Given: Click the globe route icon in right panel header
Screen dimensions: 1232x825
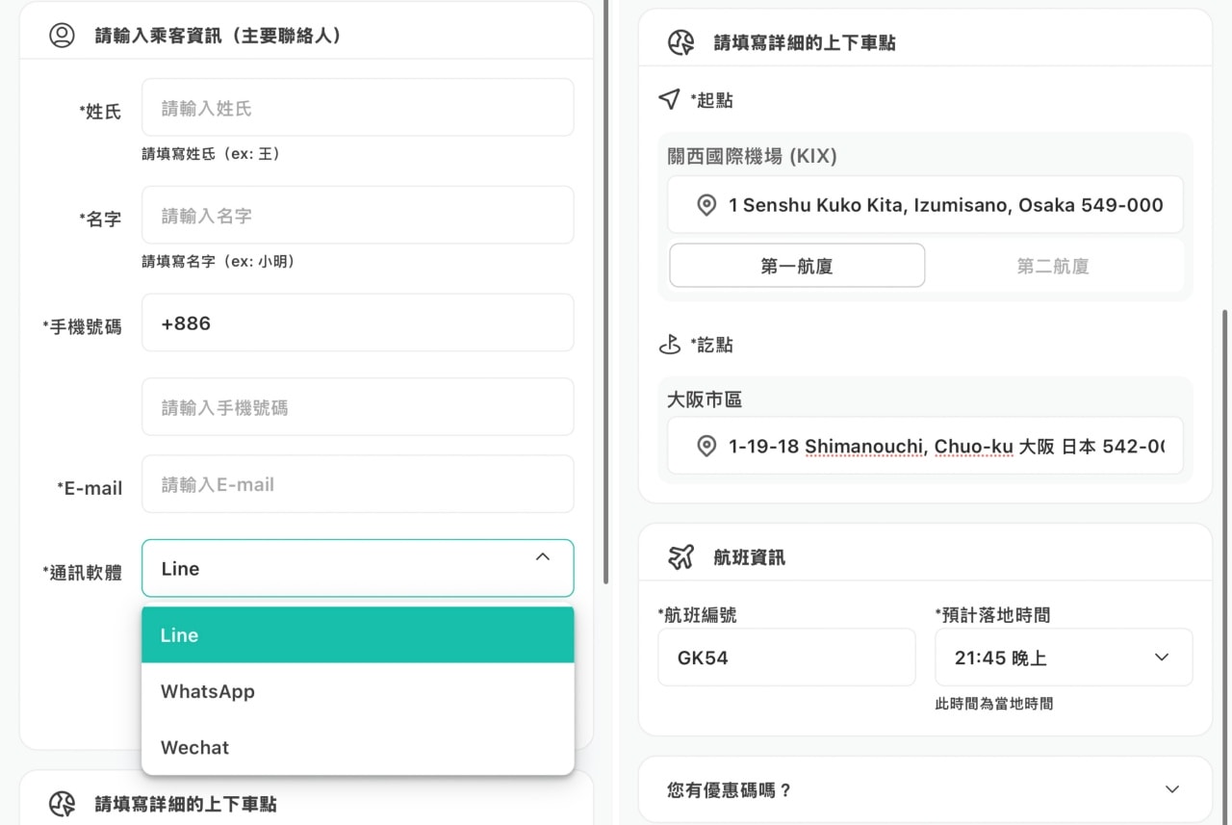Looking at the screenshot, I should 680,42.
